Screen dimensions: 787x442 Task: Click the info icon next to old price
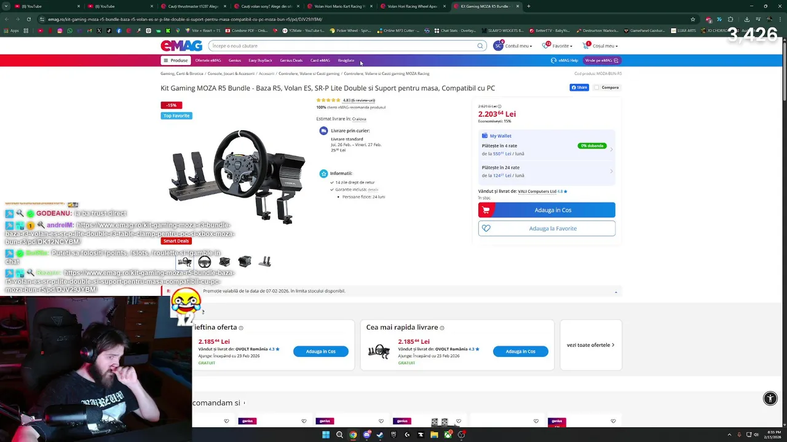coord(499,106)
